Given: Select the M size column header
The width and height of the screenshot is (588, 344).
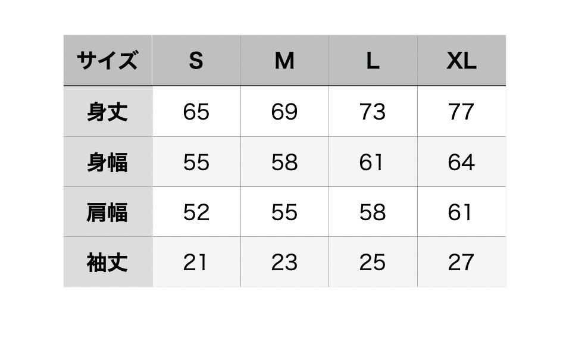Looking at the screenshot, I should click(x=284, y=61).
